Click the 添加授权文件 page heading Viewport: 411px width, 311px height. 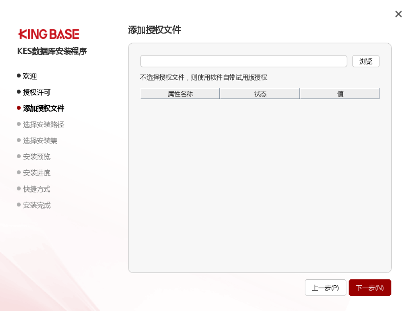tap(154, 30)
